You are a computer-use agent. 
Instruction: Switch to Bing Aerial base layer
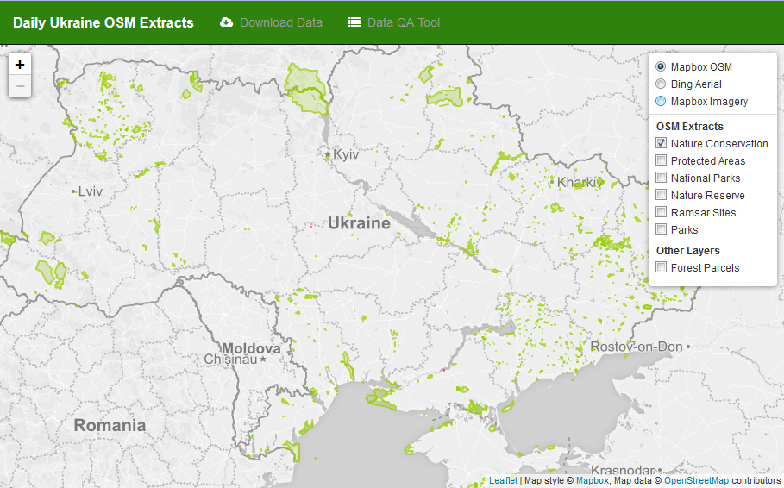pyautogui.click(x=661, y=84)
